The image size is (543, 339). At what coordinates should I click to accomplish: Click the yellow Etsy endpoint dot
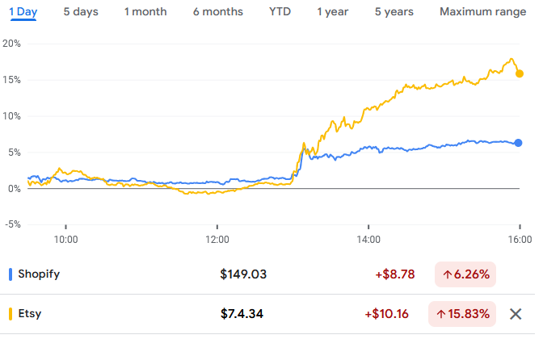tap(520, 73)
